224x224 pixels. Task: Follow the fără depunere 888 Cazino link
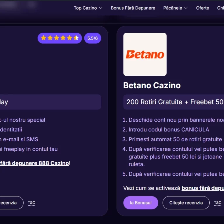(x=34, y=163)
